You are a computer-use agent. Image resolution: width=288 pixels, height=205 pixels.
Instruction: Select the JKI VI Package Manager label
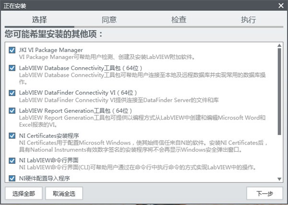coord(51,50)
